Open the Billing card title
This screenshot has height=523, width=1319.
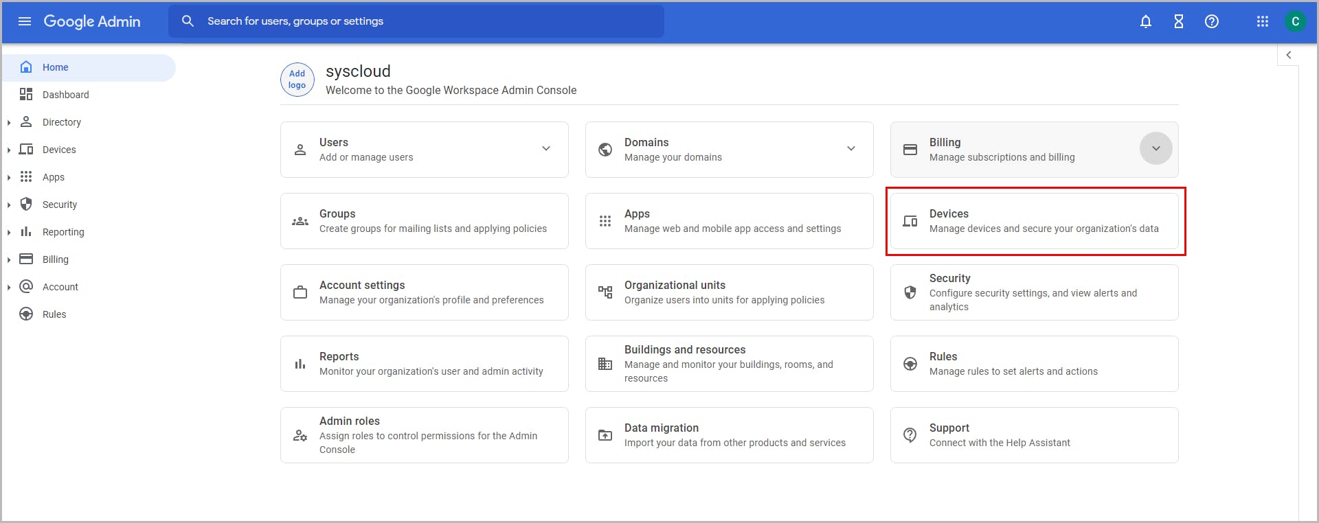(x=945, y=142)
